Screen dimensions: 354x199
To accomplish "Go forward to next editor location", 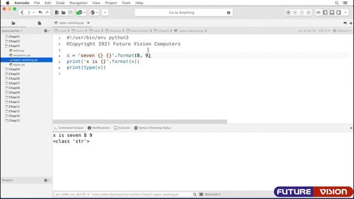I will (x=29, y=12).
